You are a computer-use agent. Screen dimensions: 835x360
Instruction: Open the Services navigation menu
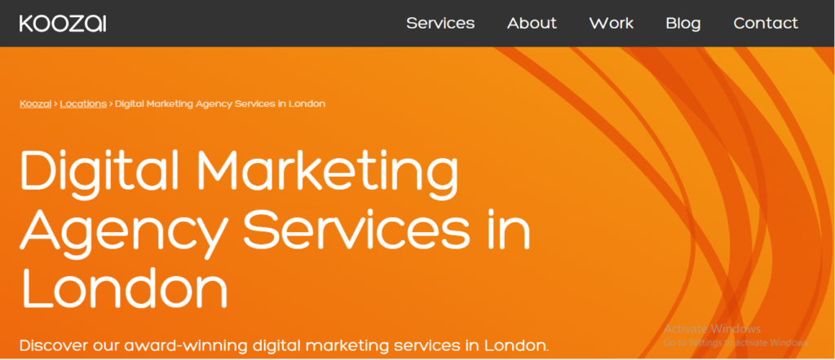[x=440, y=23]
